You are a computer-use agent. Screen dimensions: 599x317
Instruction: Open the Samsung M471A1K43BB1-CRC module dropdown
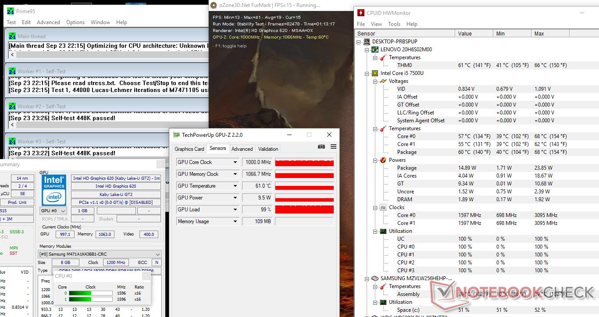coord(158,254)
